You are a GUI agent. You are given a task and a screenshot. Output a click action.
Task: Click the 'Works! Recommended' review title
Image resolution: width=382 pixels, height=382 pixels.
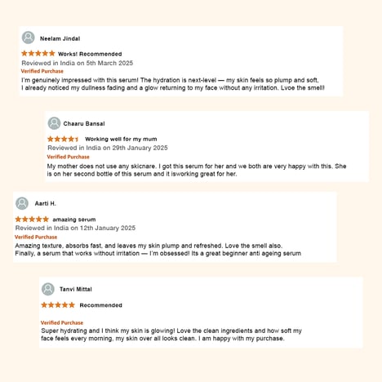(90, 54)
